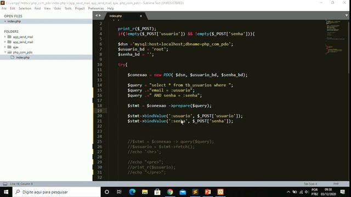Open the View menu
Viewport: 351px width, 197px height.
click(47, 9)
